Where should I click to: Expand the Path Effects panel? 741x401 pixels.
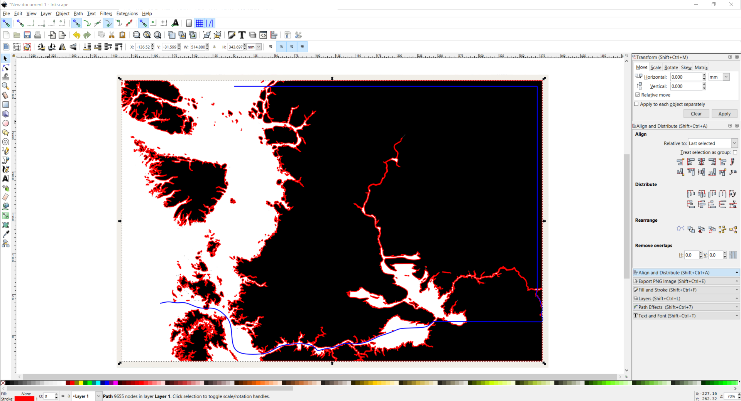click(x=686, y=307)
